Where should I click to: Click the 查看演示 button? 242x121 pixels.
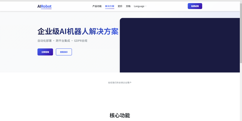click(x=64, y=52)
